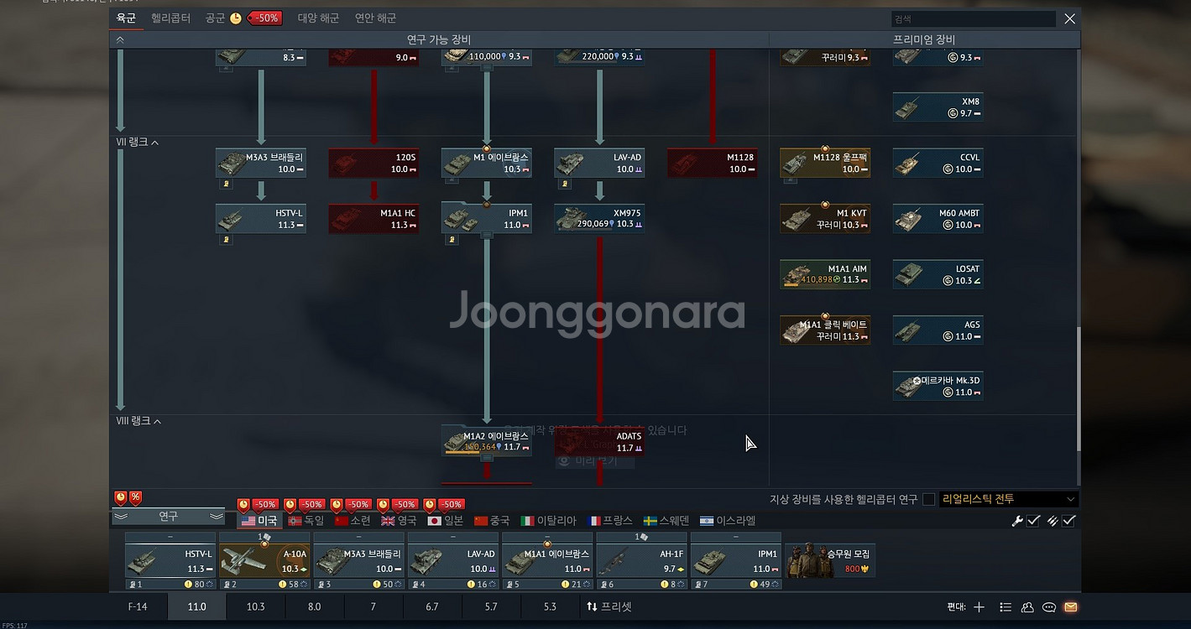Choose the 8.0 preset
This screenshot has width=1191, height=629.
[x=314, y=606]
